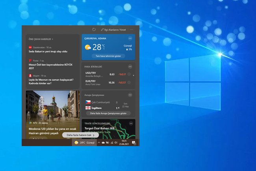
Task: Open the Action Center notifications icon
Action: point(134,143)
